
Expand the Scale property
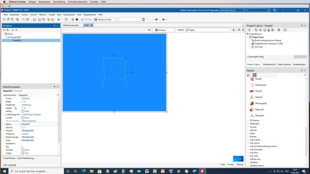click(x=4, y=140)
